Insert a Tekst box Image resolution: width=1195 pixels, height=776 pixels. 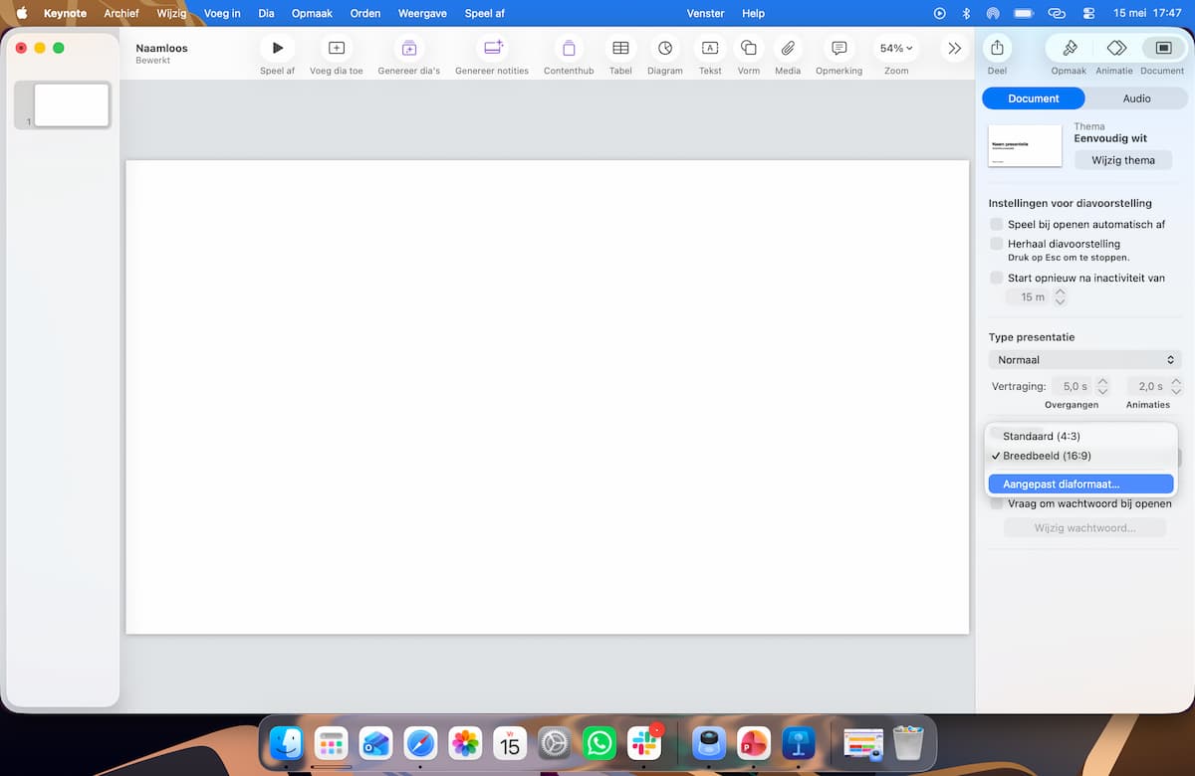click(710, 48)
